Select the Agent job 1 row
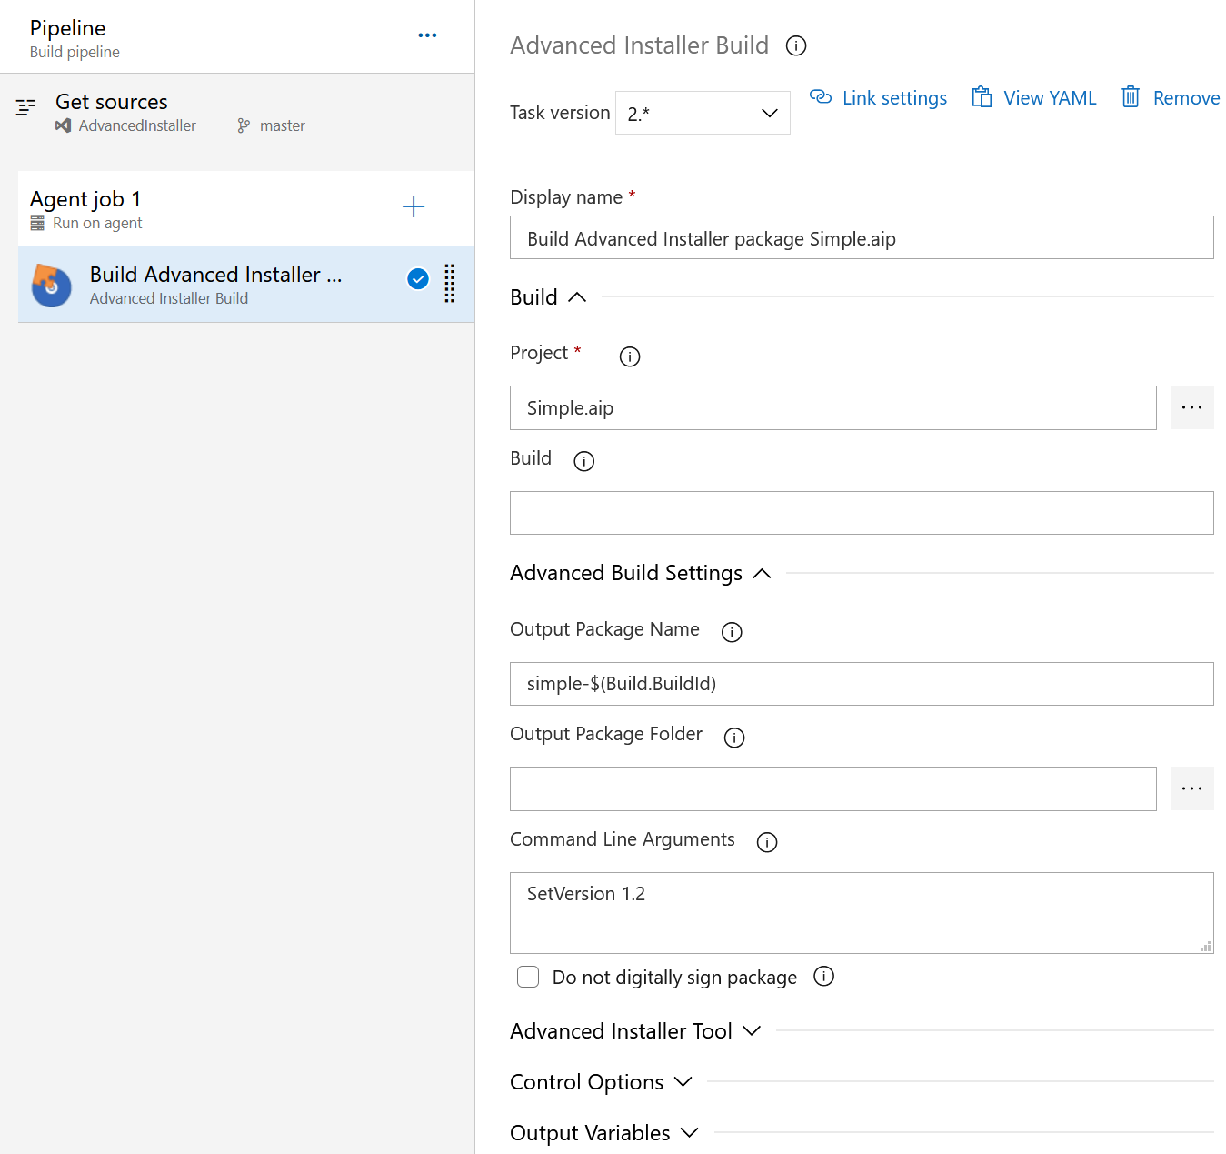This screenshot has width=1226, height=1154. [x=246, y=208]
